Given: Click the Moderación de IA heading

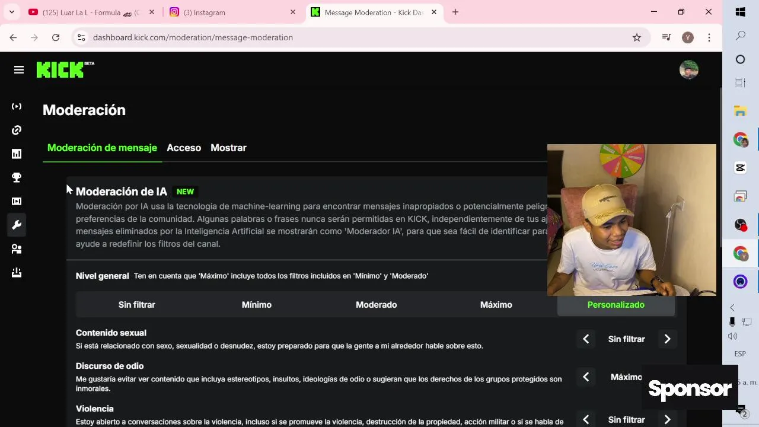Looking at the screenshot, I should [x=122, y=192].
